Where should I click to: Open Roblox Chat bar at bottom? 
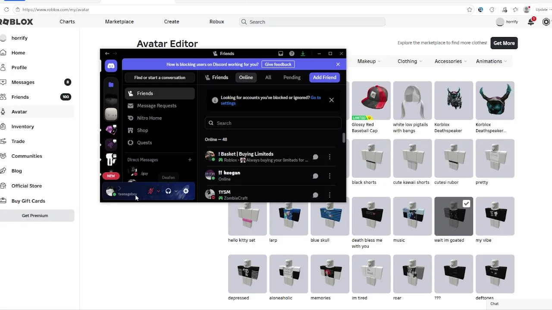tap(519, 304)
